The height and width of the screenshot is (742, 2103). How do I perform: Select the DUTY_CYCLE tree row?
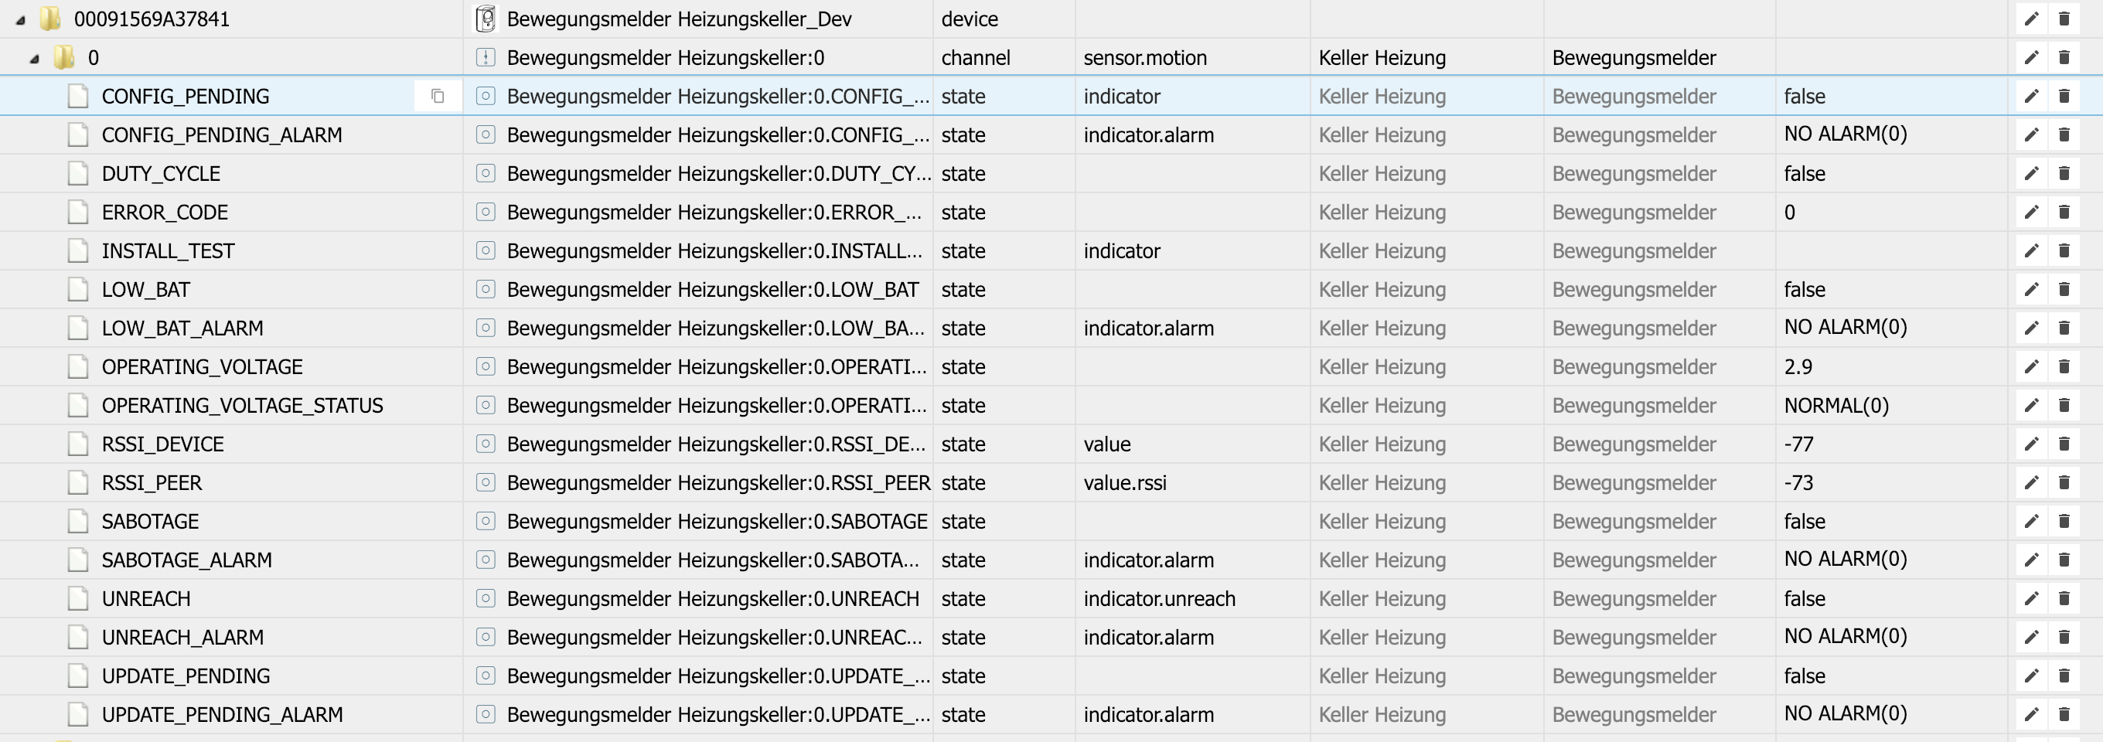point(1051,173)
